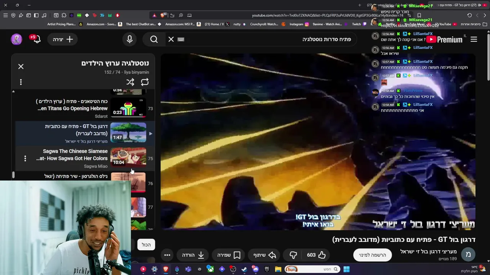
Task: Open Microsoft Teams from taskbar
Action: click(188, 269)
